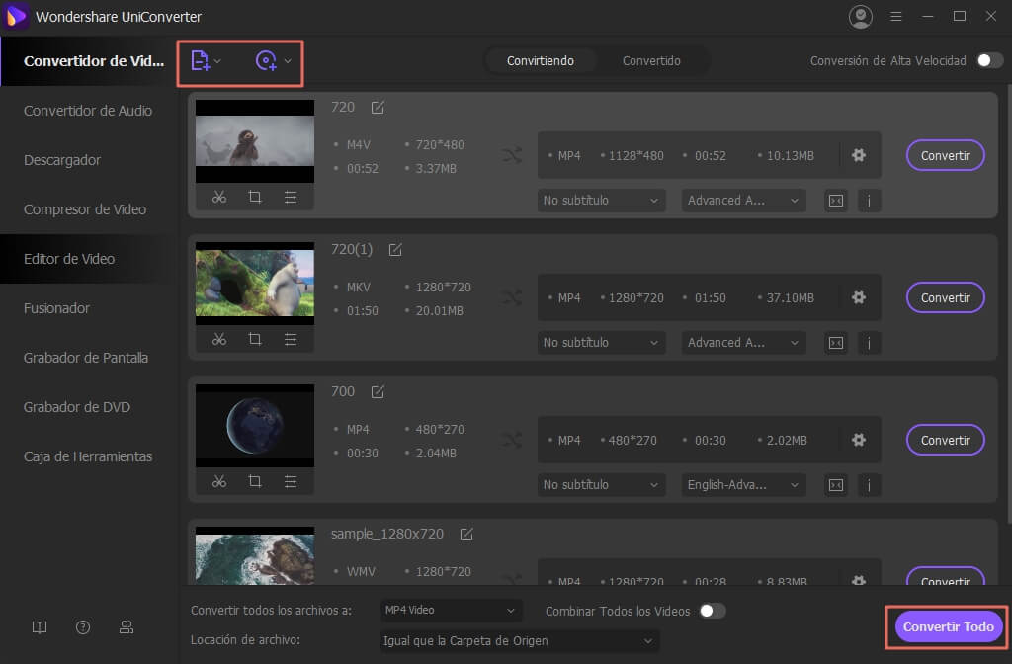Screen dimensions: 1012x664
Task: Click the rename pencil icon next to 720(1)
Action: tap(394, 249)
